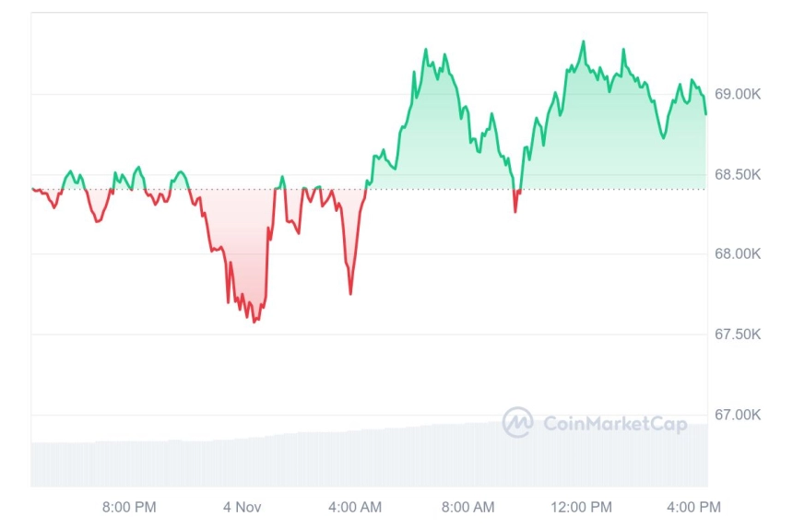Click the CoinMarketCap watermark text
The height and width of the screenshot is (528, 793).
615,423
